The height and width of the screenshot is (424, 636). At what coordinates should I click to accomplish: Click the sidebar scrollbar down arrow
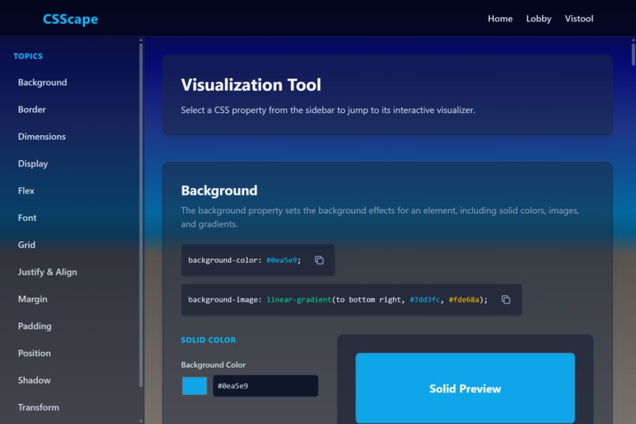141,421
